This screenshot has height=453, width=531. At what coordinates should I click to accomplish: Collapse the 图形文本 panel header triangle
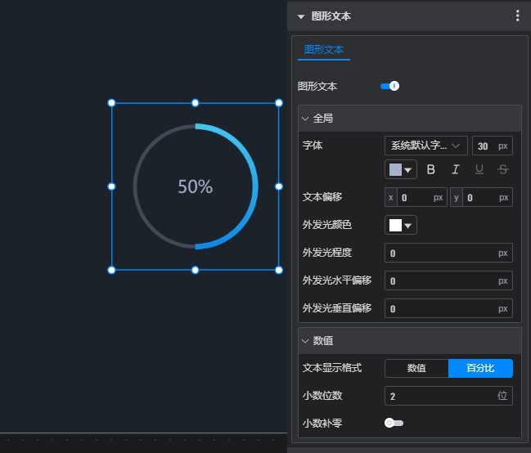point(301,16)
